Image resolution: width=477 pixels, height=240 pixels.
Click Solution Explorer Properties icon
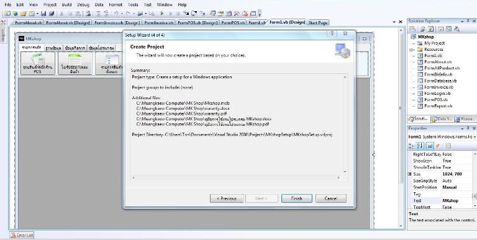click(x=412, y=29)
